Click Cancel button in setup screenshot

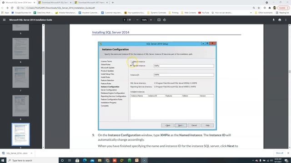pyautogui.click(x=194, y=125)
